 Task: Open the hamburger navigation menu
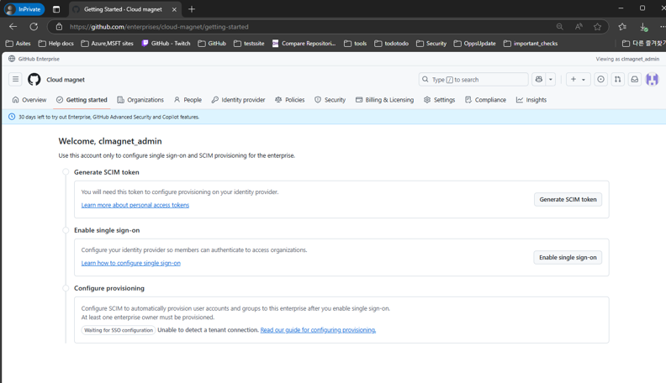[x=15, y=79]
